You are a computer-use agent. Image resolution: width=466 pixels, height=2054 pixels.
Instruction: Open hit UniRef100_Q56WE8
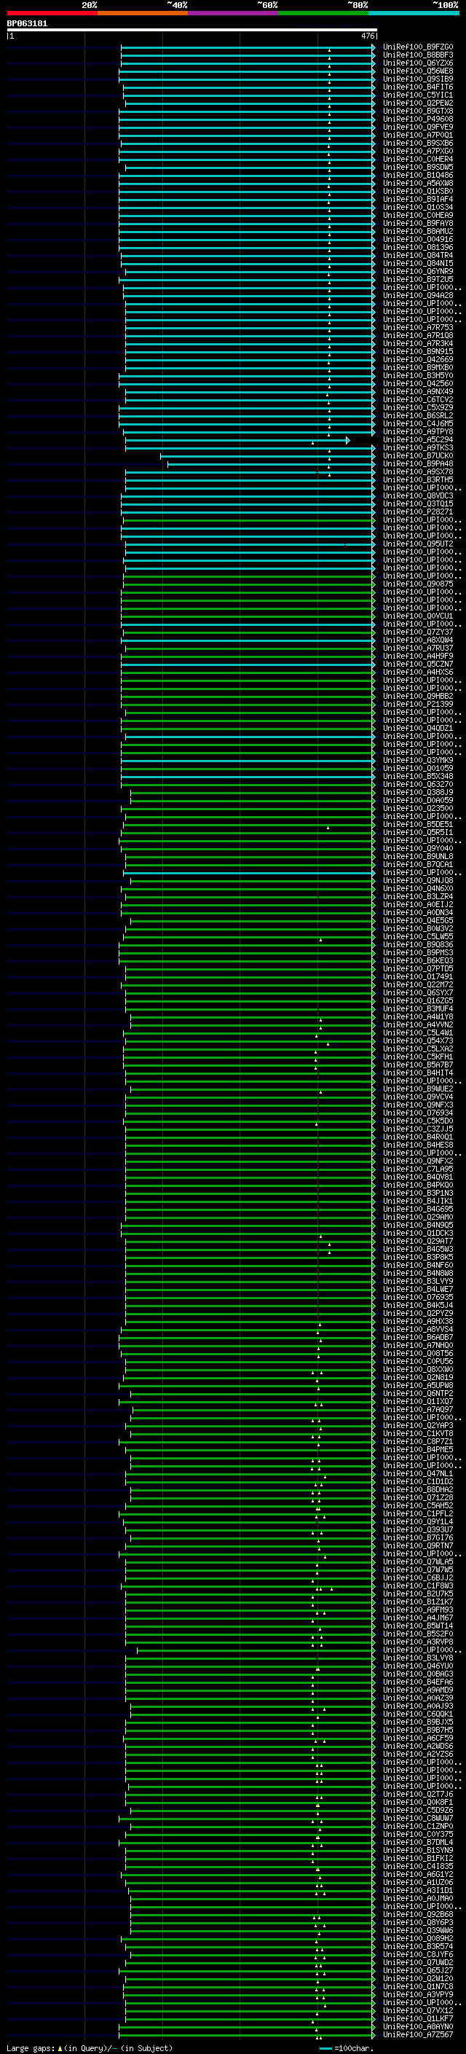coord(417,71)
